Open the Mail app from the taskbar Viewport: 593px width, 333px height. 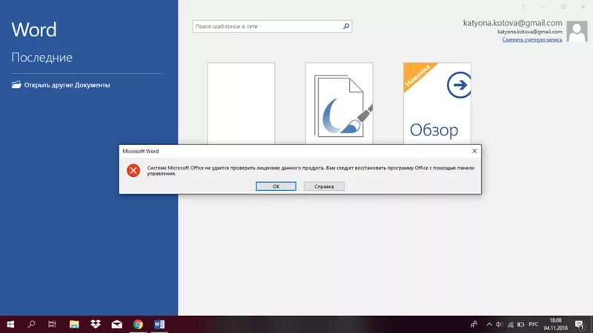coord(117,324)
